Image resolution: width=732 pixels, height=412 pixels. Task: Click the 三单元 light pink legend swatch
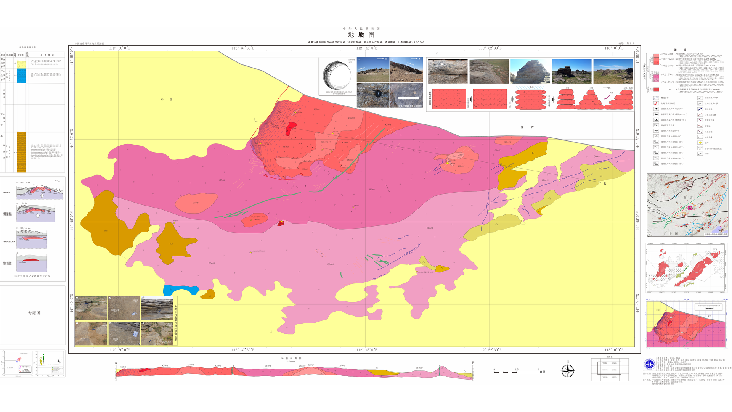[x=656, y=56]
